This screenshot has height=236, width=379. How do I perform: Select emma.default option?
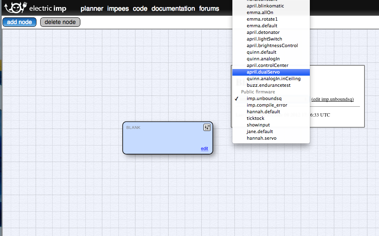pos(271,26)
